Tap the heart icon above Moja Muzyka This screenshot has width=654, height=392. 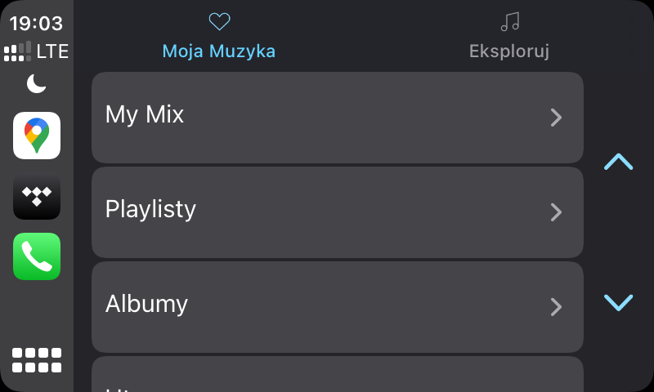[219, 22]
